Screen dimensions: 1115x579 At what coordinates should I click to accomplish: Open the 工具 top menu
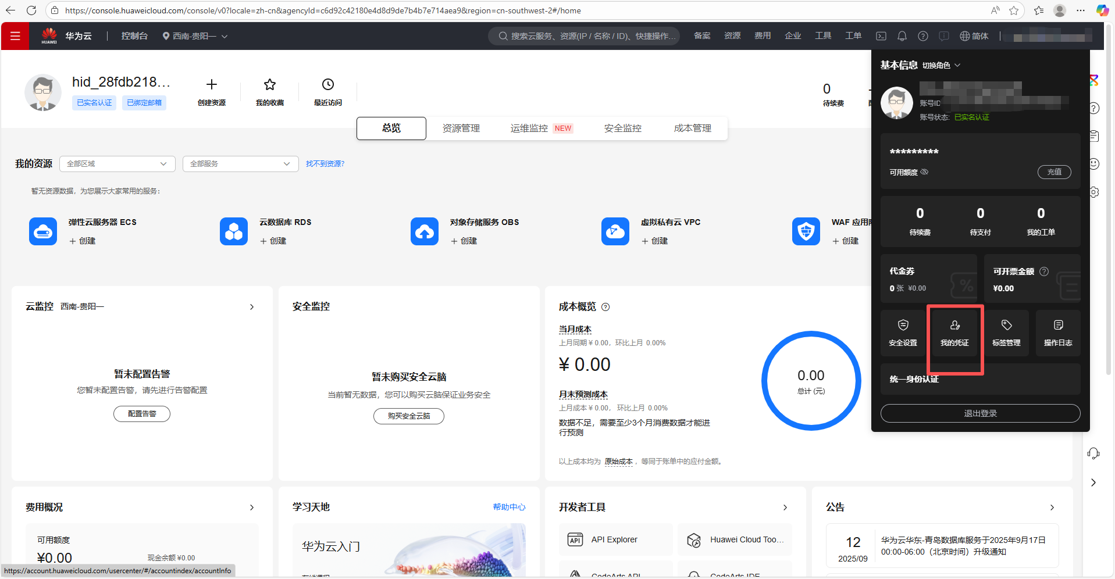pyautogui.click(x=823, y=36)
